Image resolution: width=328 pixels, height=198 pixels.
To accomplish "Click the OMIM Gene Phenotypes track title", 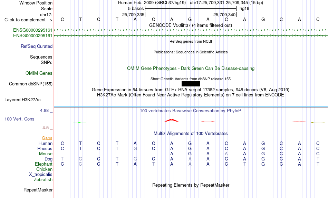I will click(x=191, y=68).
